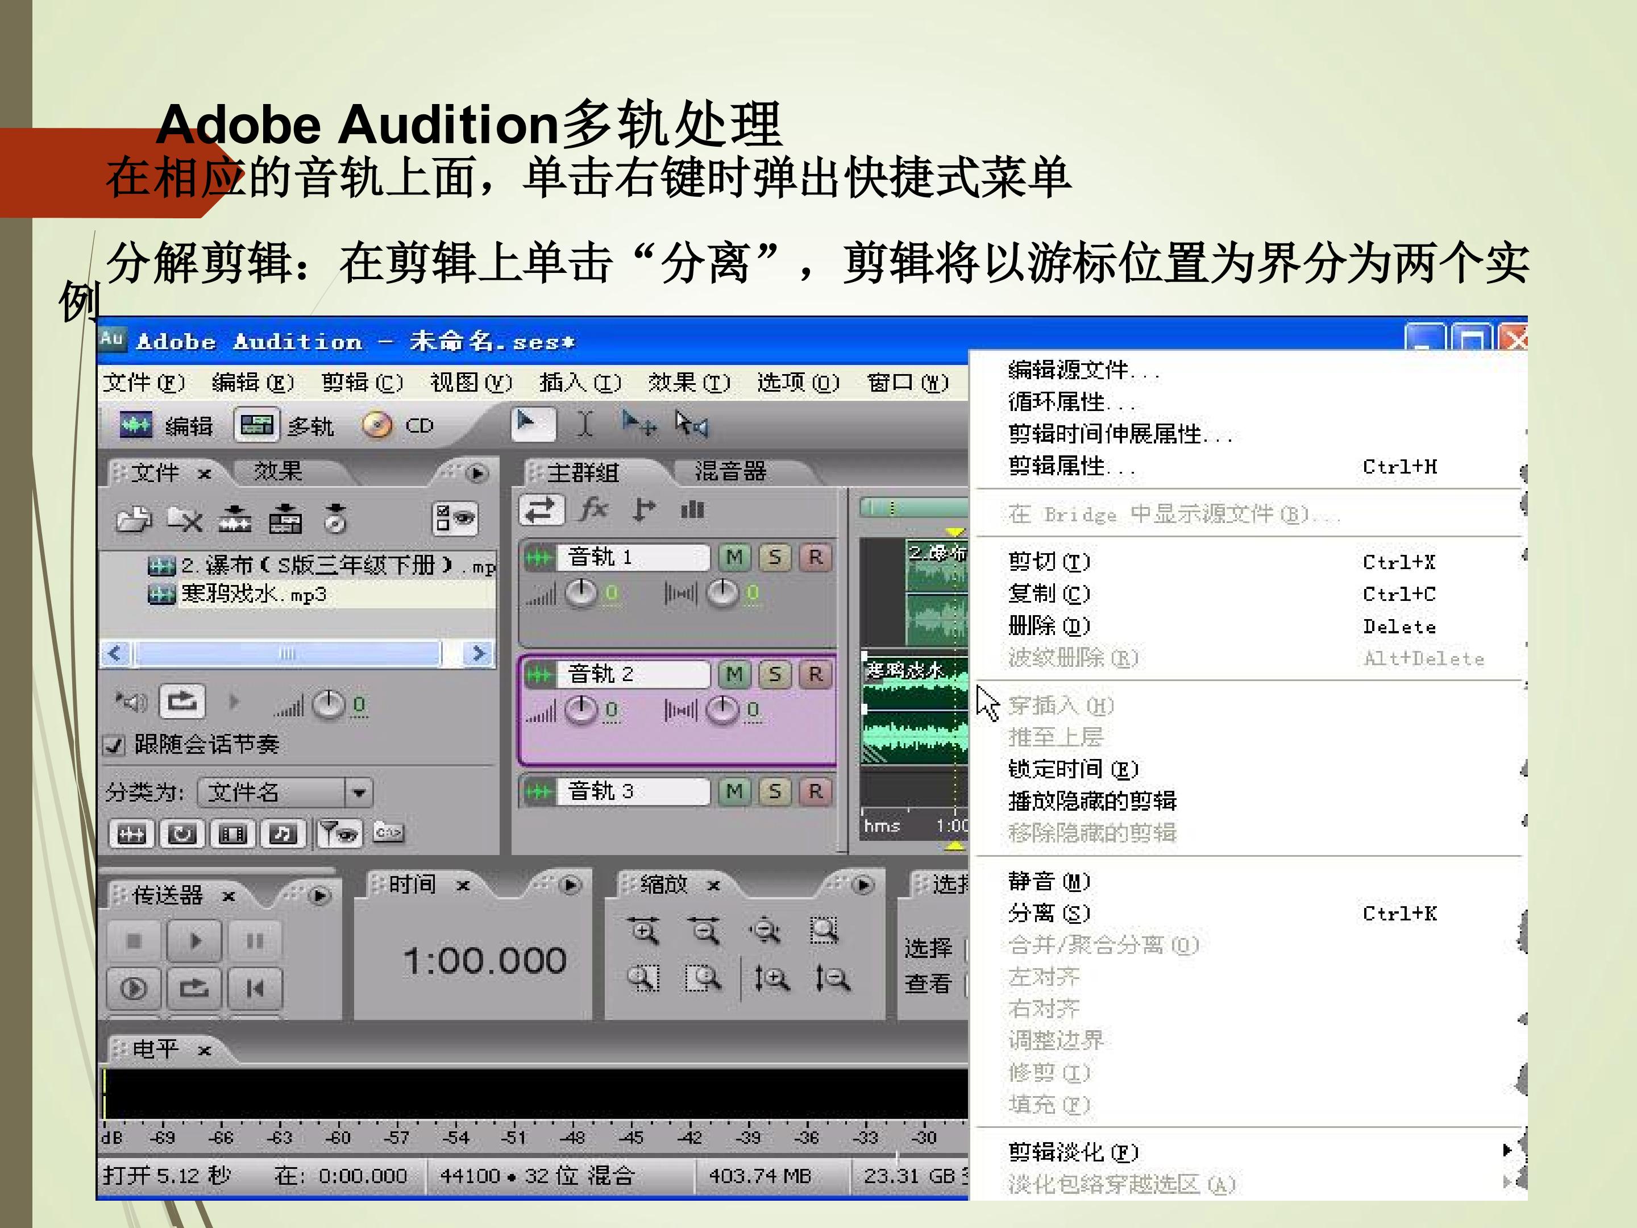Open the 分类为 文件名 dropdown

[x=359, y=793]
